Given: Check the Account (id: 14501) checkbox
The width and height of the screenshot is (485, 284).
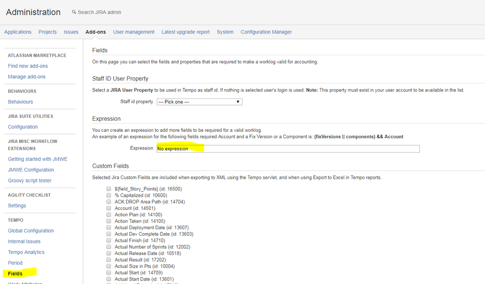Looking at the screenshot, I should (109, 208).
